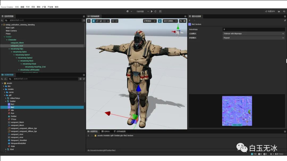Screen dimensions: 287x161
Task: Select the rotate gizmo tool
Action: (x=97, y=21)
